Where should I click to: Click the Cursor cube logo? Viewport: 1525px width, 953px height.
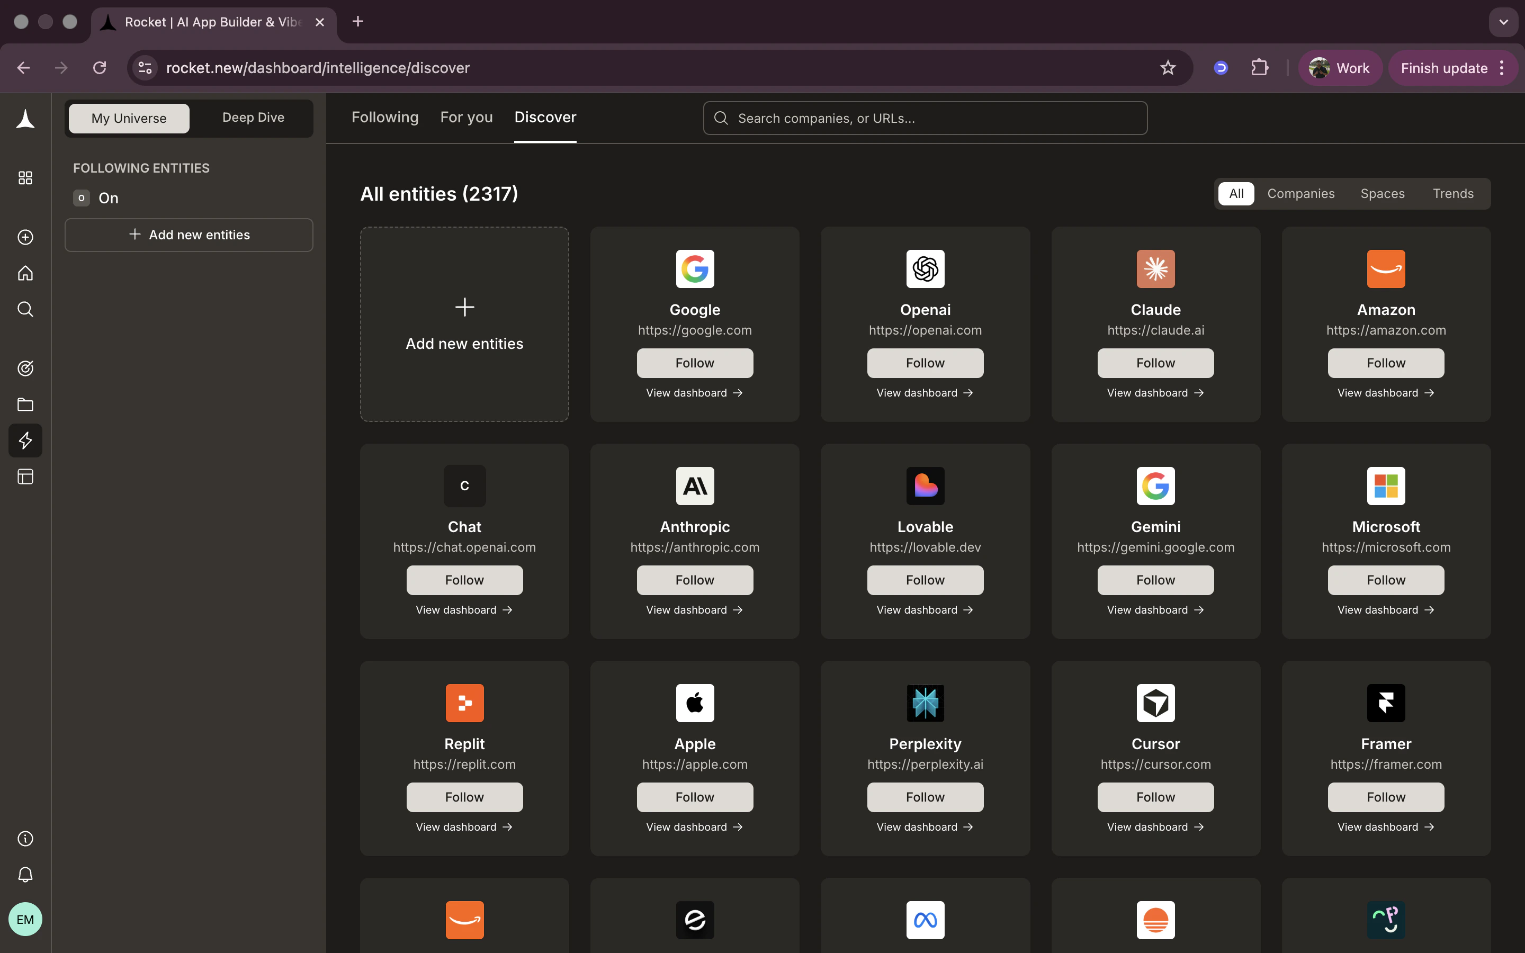[1155, 703]
